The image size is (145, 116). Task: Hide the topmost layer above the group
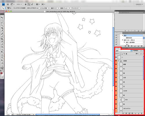pyautogui.click(x=116, y=57)
